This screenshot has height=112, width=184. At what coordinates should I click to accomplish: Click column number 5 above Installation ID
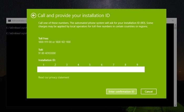[90, 65]
